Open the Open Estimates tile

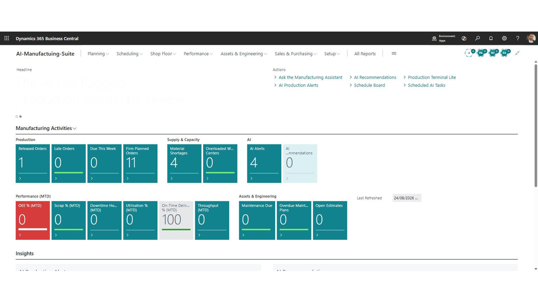click(x=330, y=221)
